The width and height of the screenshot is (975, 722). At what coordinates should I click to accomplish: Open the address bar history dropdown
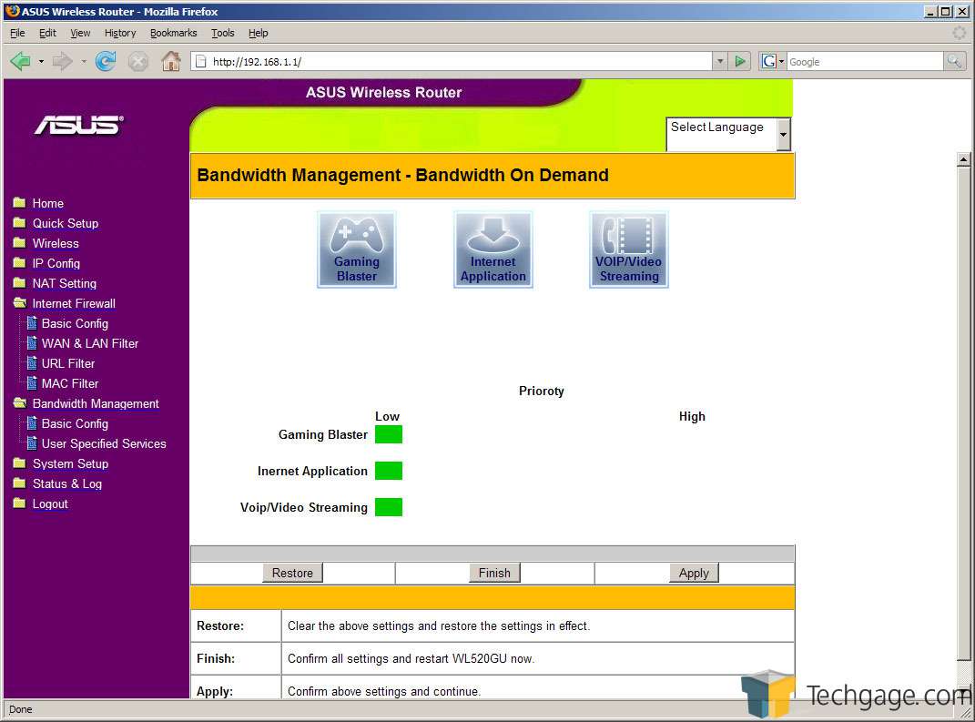coord(720,61)
